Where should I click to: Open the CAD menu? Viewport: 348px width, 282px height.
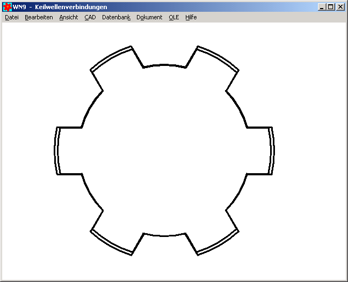pyautogui.click(x=90, y=17)
